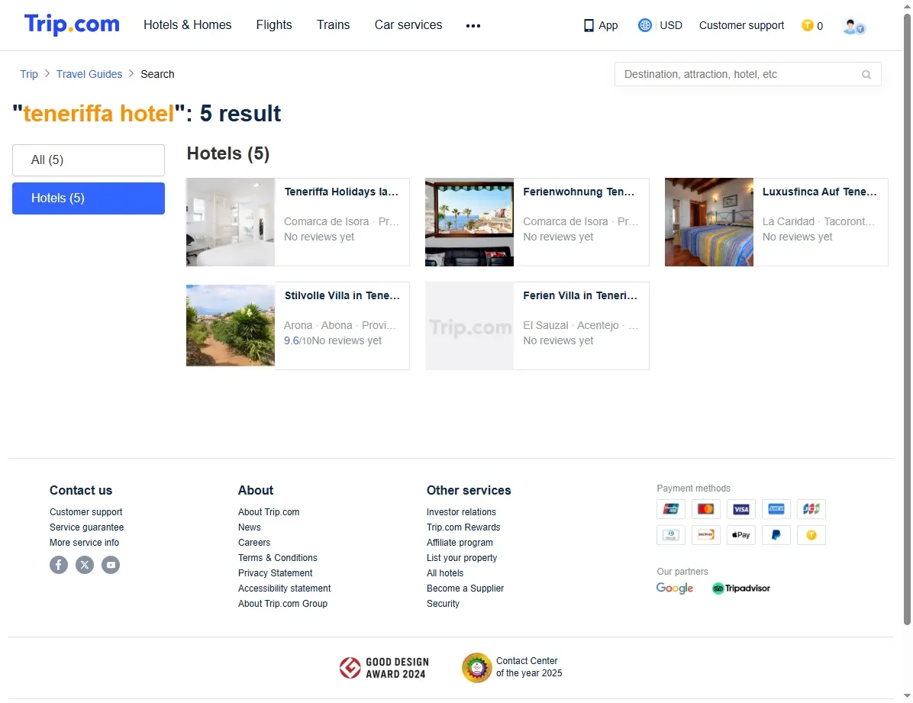Click the Mastercard payment icon
The height and width of the screenshot is (703, 913).
click(x=705, y=509)
